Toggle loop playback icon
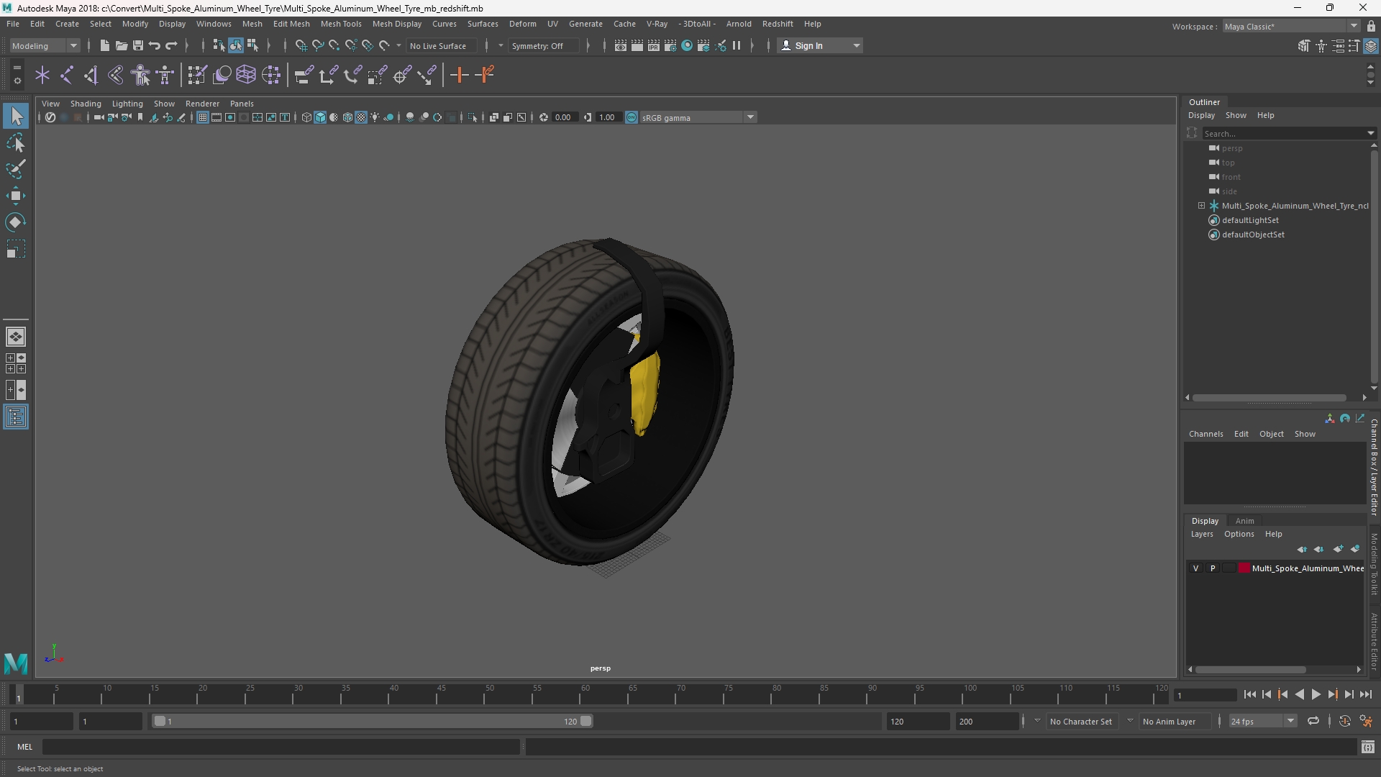 pos(1313,721)
